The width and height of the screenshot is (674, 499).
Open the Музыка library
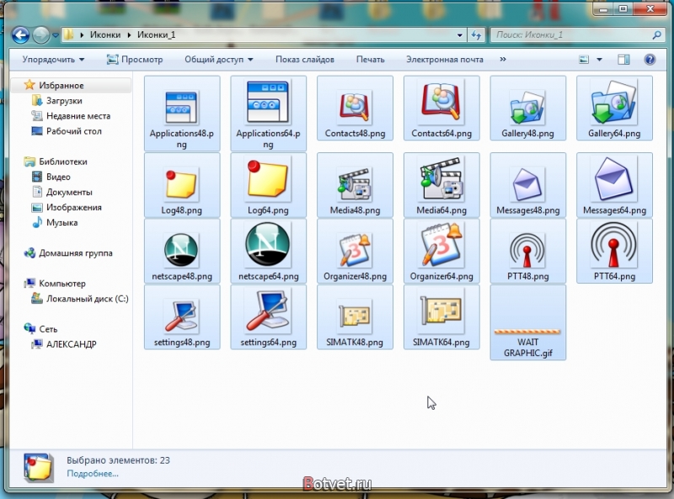pos(62,222)
